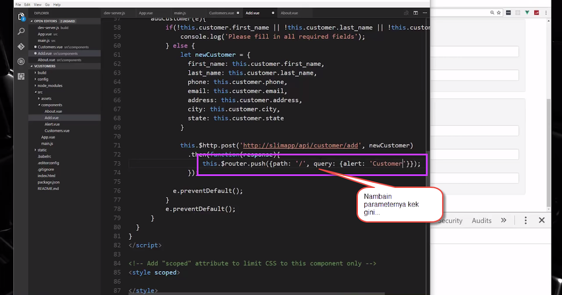The height and width of the screenshot is (295, 562).
Task: Click the Split Editor icon in the tab bar
Action: (x=415, y=13)
